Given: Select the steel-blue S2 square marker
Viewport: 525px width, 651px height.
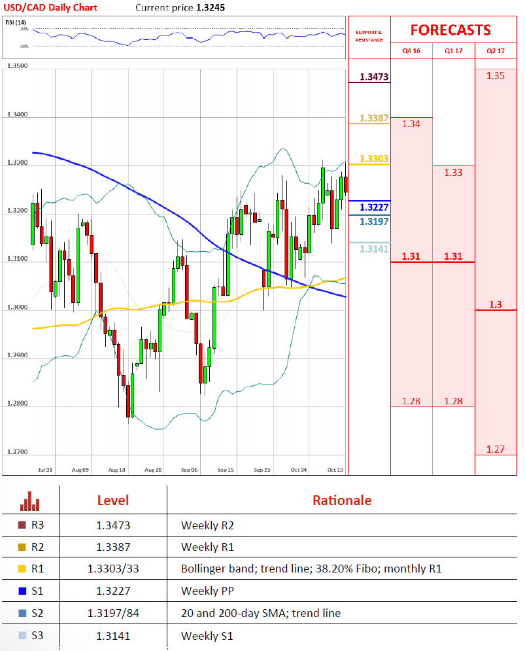Looking at the screenshot, I should (x=22, y=614).
